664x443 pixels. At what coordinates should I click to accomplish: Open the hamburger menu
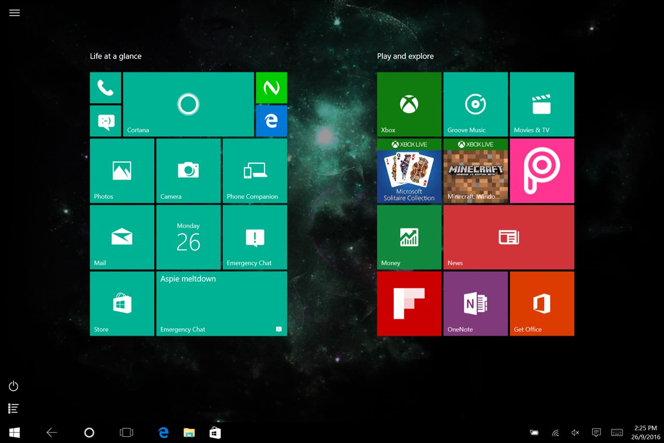(14, 12)
